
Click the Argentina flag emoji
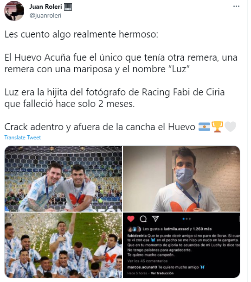[x=204, y=127]
